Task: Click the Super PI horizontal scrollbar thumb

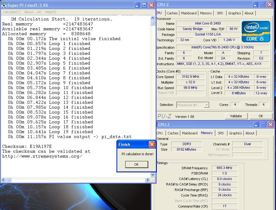Action: pyautogui.click(x=9, y=180)
